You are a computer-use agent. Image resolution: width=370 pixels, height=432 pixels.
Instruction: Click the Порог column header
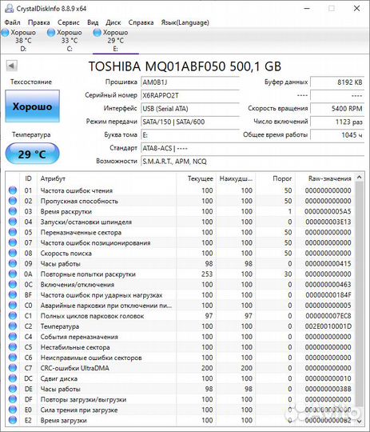(275, 178)
